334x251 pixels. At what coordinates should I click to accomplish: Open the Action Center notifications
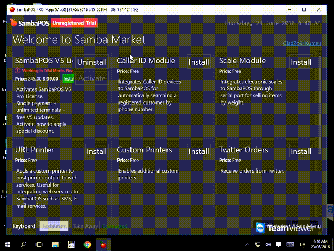point(278,244)
